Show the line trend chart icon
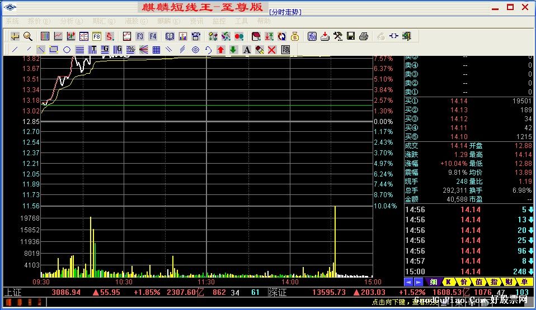 [58, 36]
